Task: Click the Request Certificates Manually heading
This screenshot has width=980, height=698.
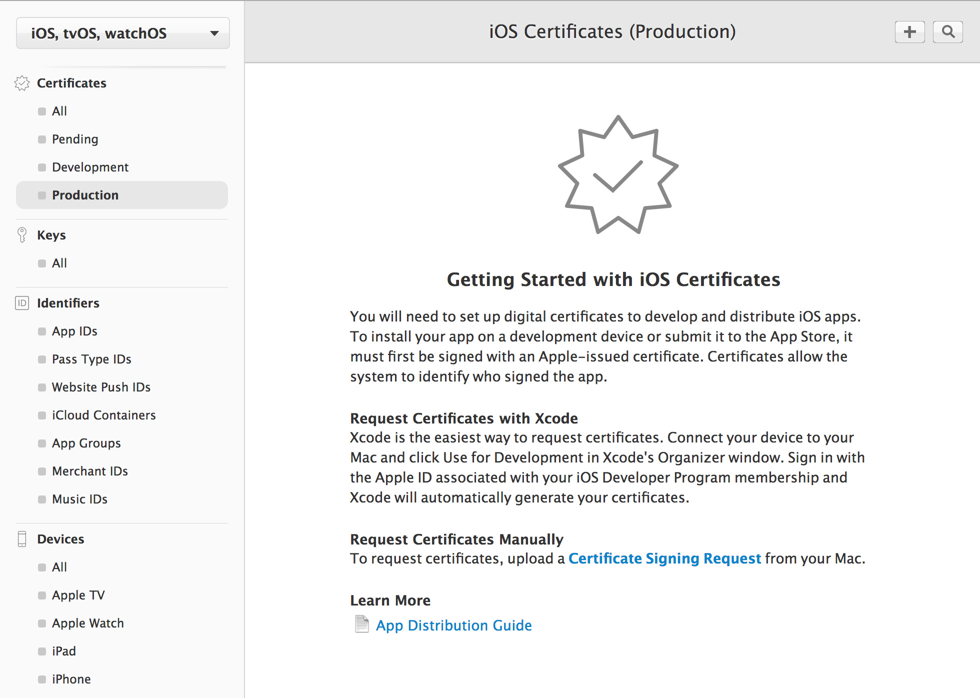Action: coord(456,539)
